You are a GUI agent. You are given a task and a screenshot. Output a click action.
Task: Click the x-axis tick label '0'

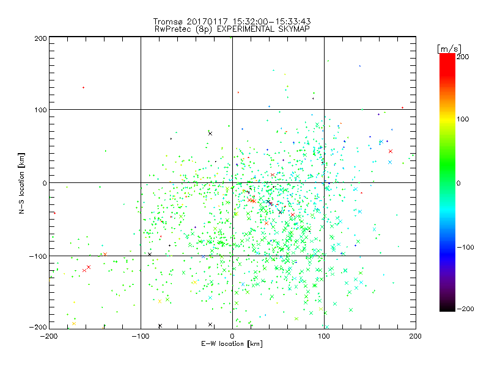pyautogui.click(x=232, y=336)
